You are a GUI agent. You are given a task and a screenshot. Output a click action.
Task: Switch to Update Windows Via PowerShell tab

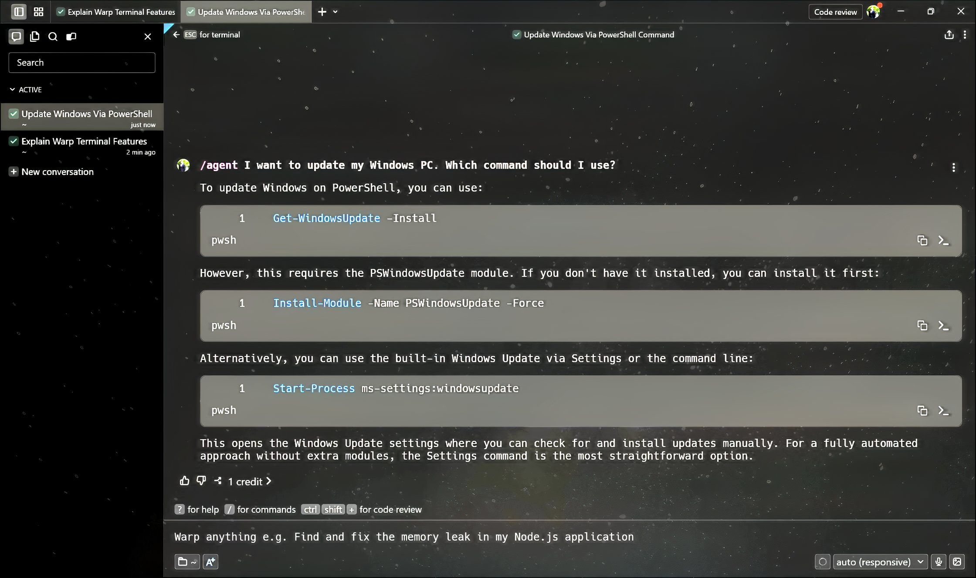coord(246,12)
